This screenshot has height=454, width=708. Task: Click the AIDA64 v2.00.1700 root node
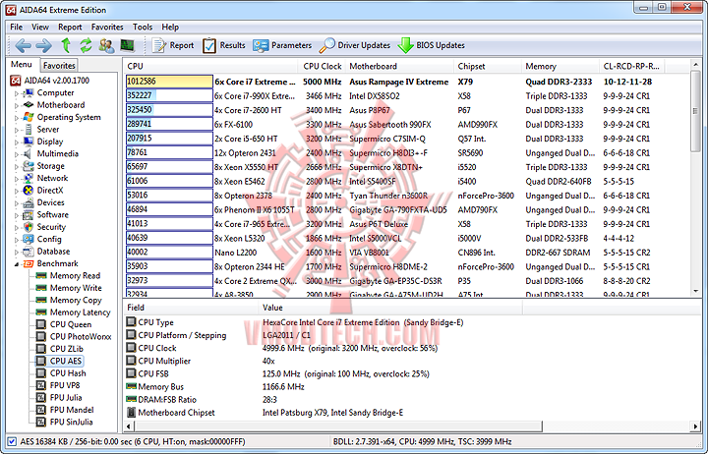pyautogui.click(x=50, y=81)
